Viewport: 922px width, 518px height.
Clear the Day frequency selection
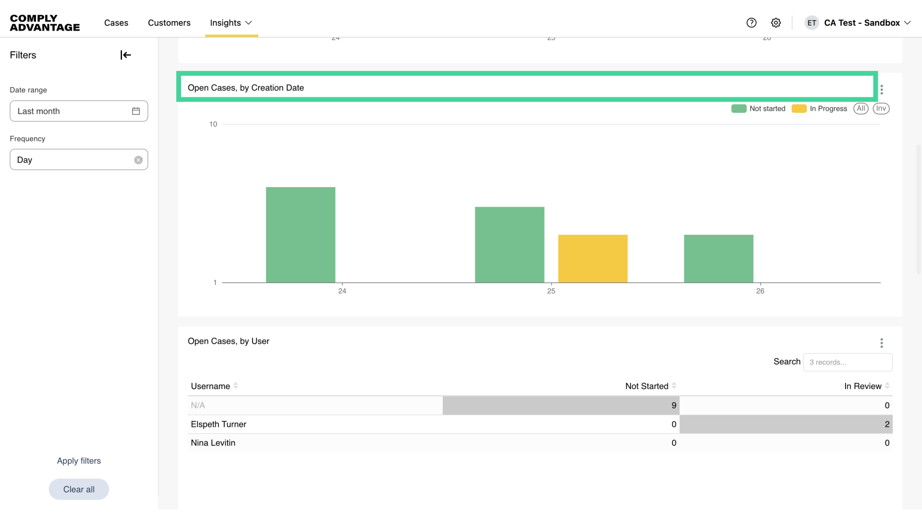pos(138,160)
